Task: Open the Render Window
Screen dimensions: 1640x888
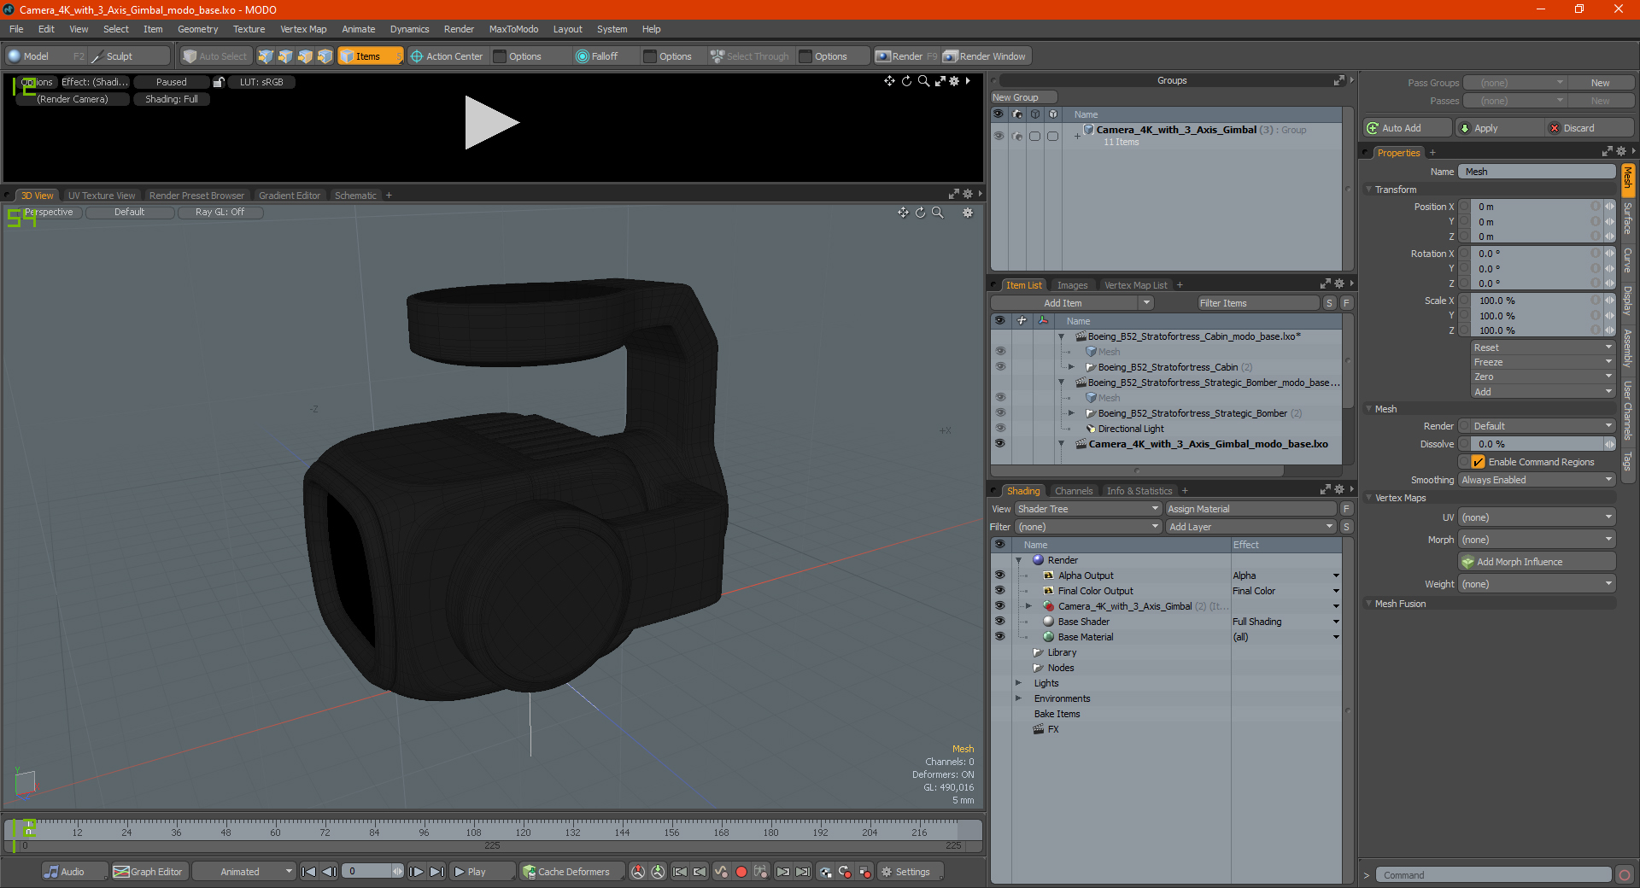Action: tap(986, 56)
